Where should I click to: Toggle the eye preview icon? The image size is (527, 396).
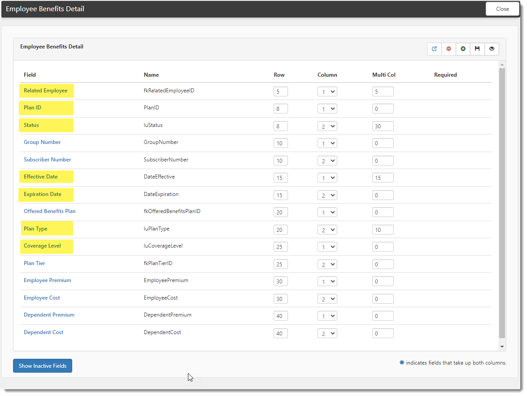(492, 49)
